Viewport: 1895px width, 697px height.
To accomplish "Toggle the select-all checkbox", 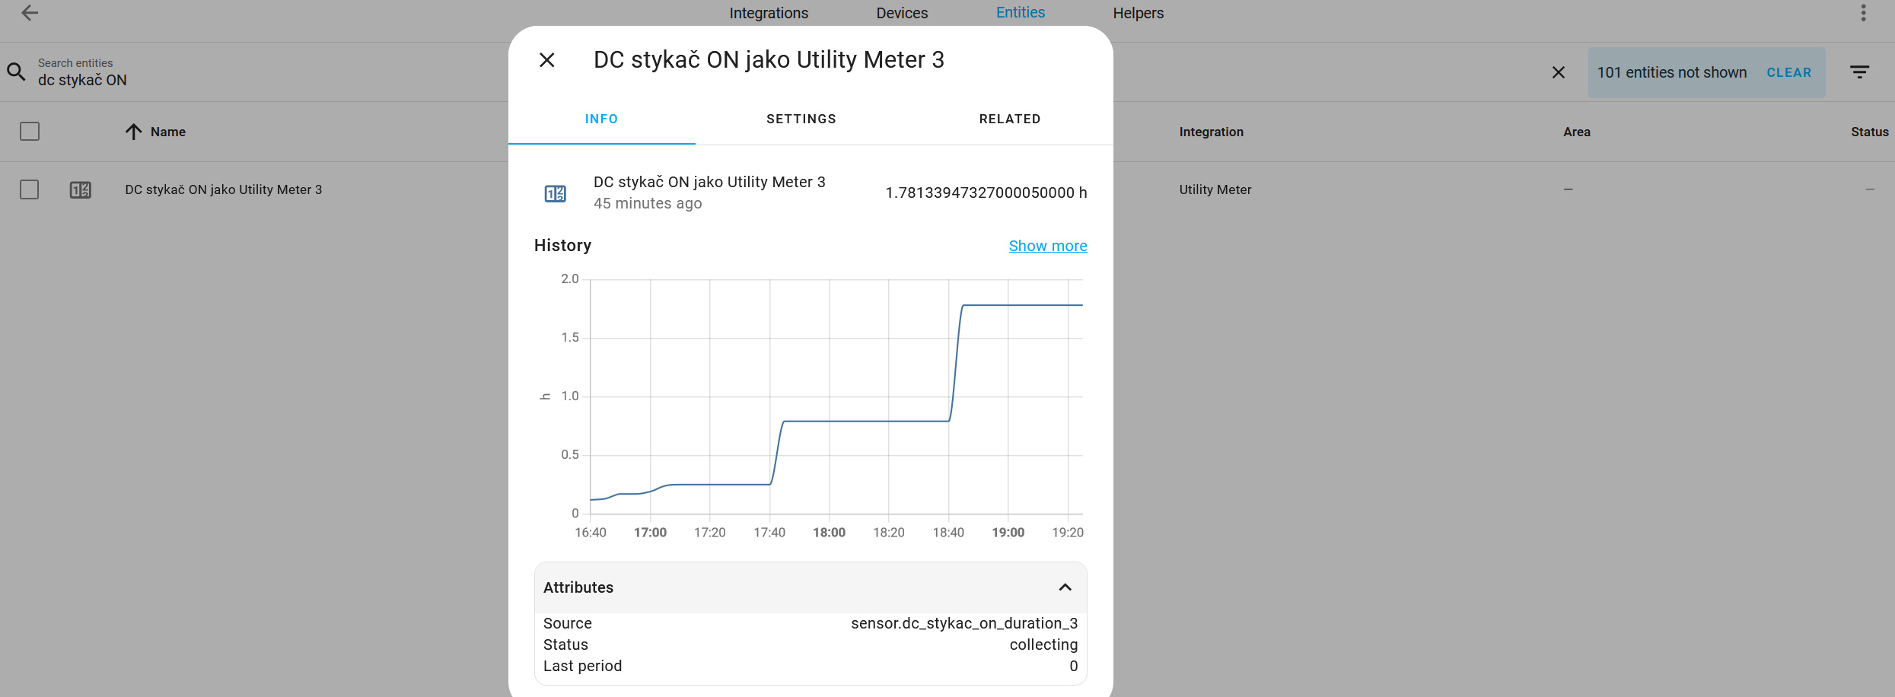I will point(30,132).
